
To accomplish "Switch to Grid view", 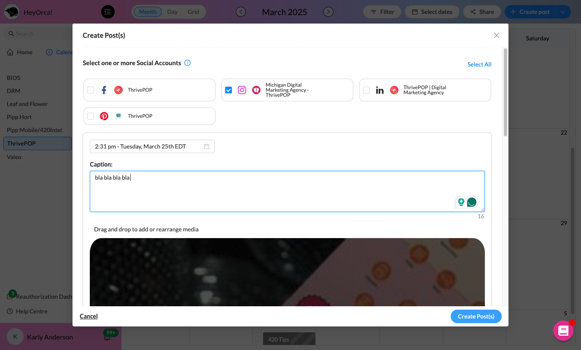I will pyautogui.click(x=194, y=12).
